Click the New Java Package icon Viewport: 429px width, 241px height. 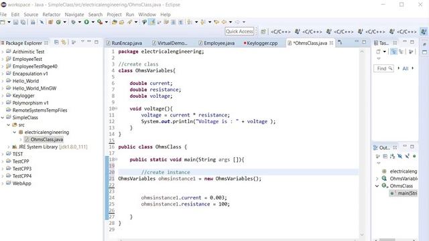click(51, 22)
